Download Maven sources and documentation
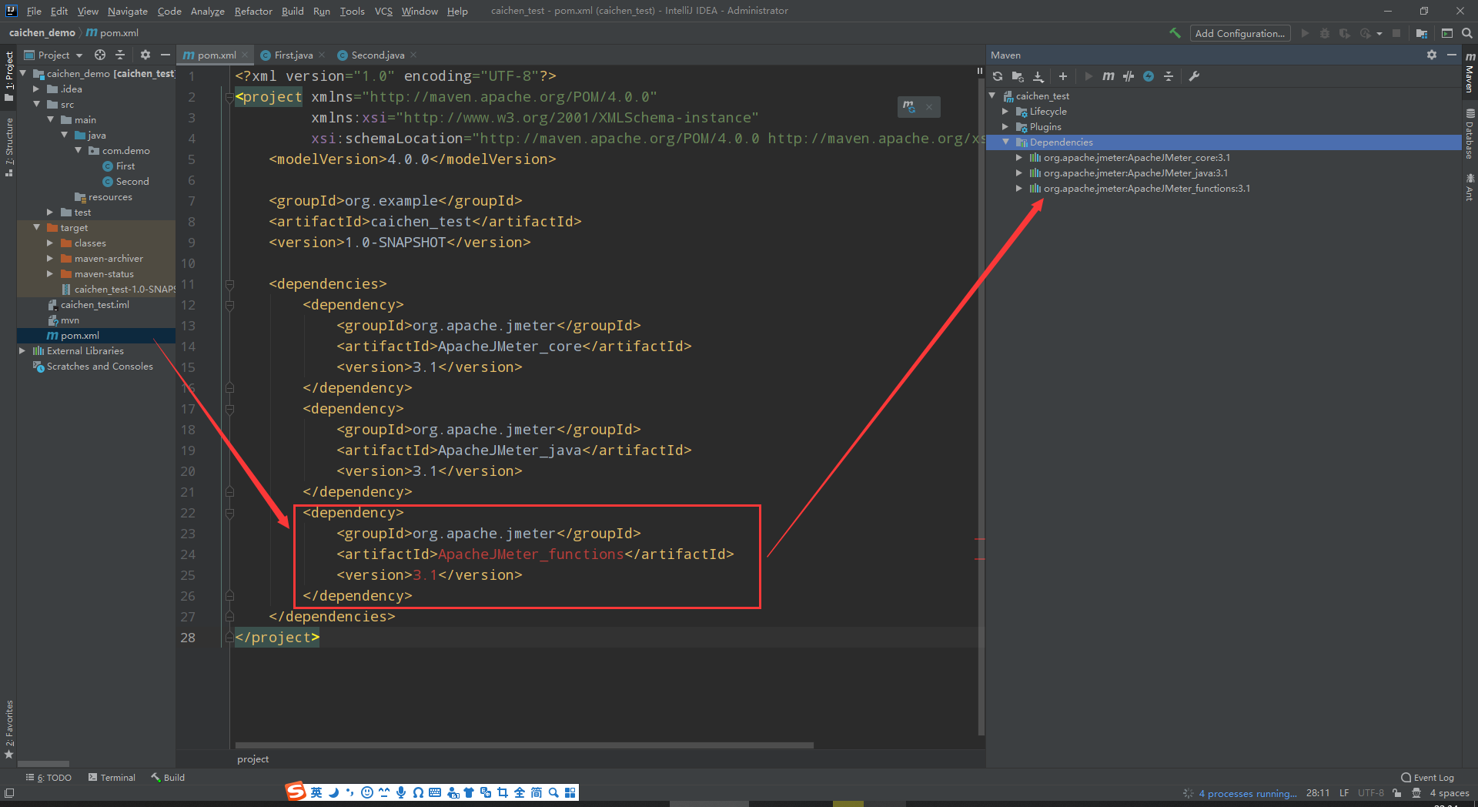The width and height of the screenshot is (1478, 807). (1038, 76)
